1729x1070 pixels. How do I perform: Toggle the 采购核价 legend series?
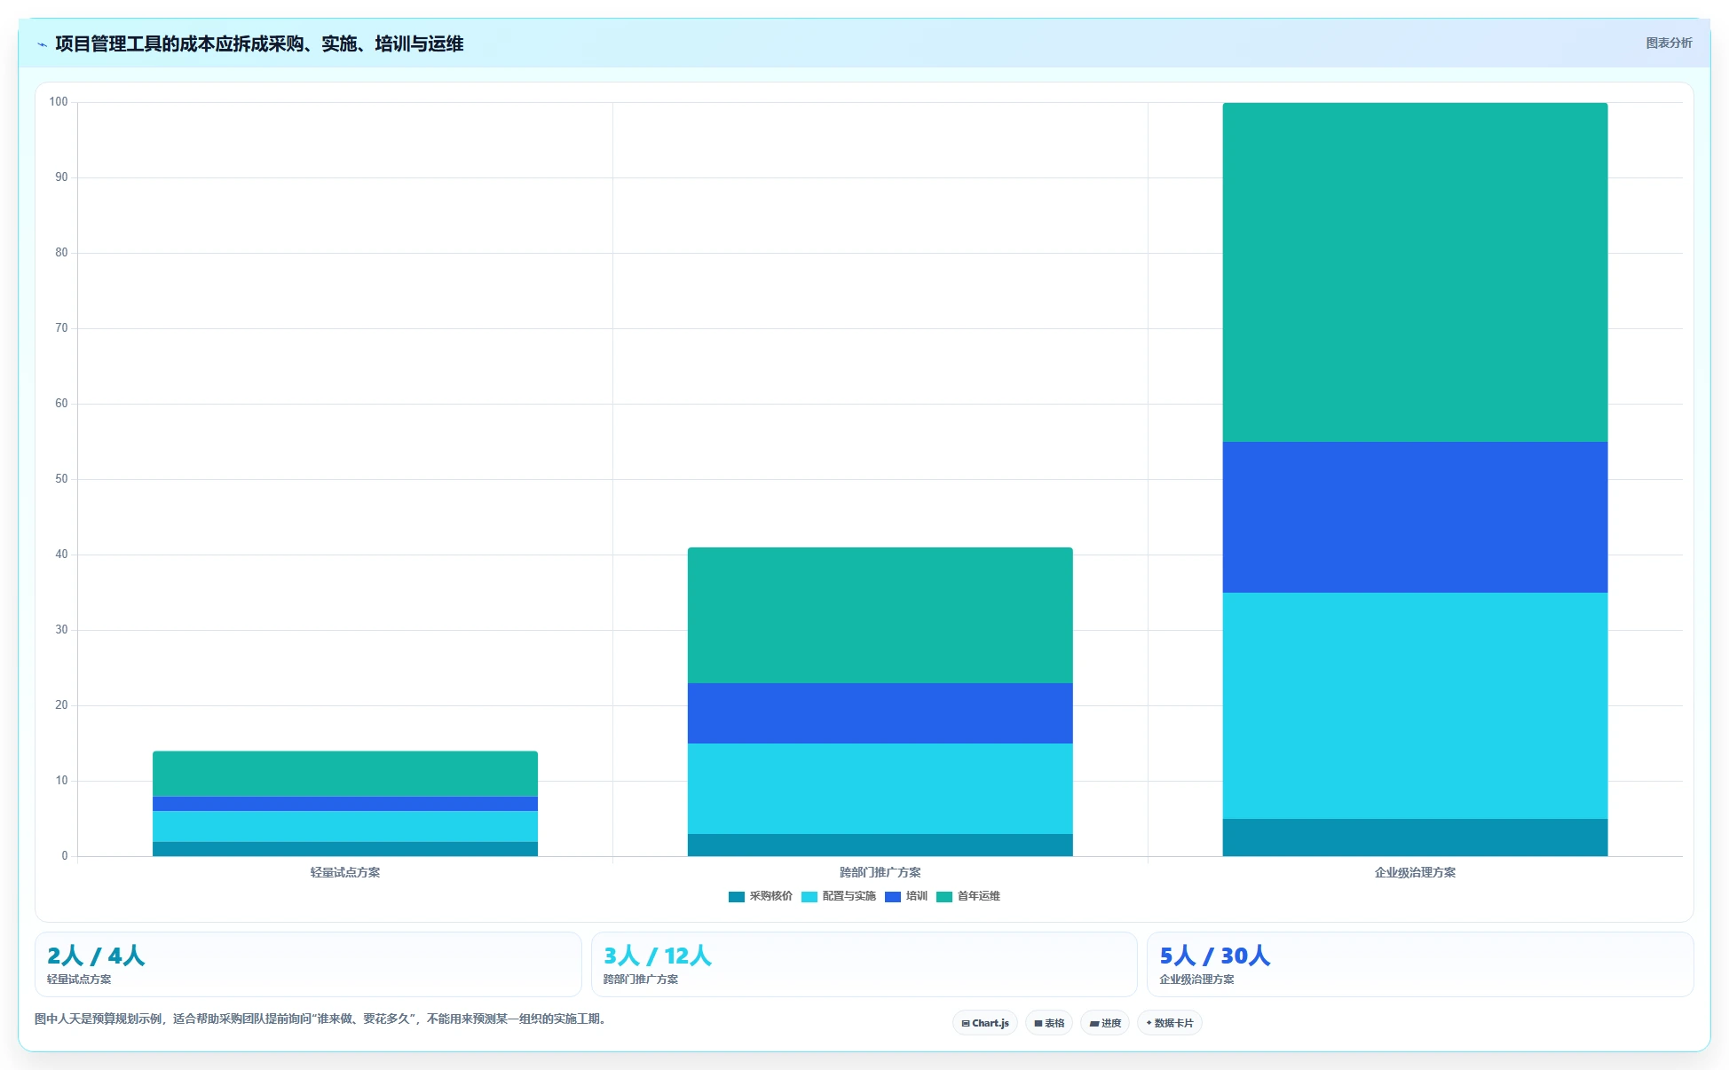pos(760,896)
